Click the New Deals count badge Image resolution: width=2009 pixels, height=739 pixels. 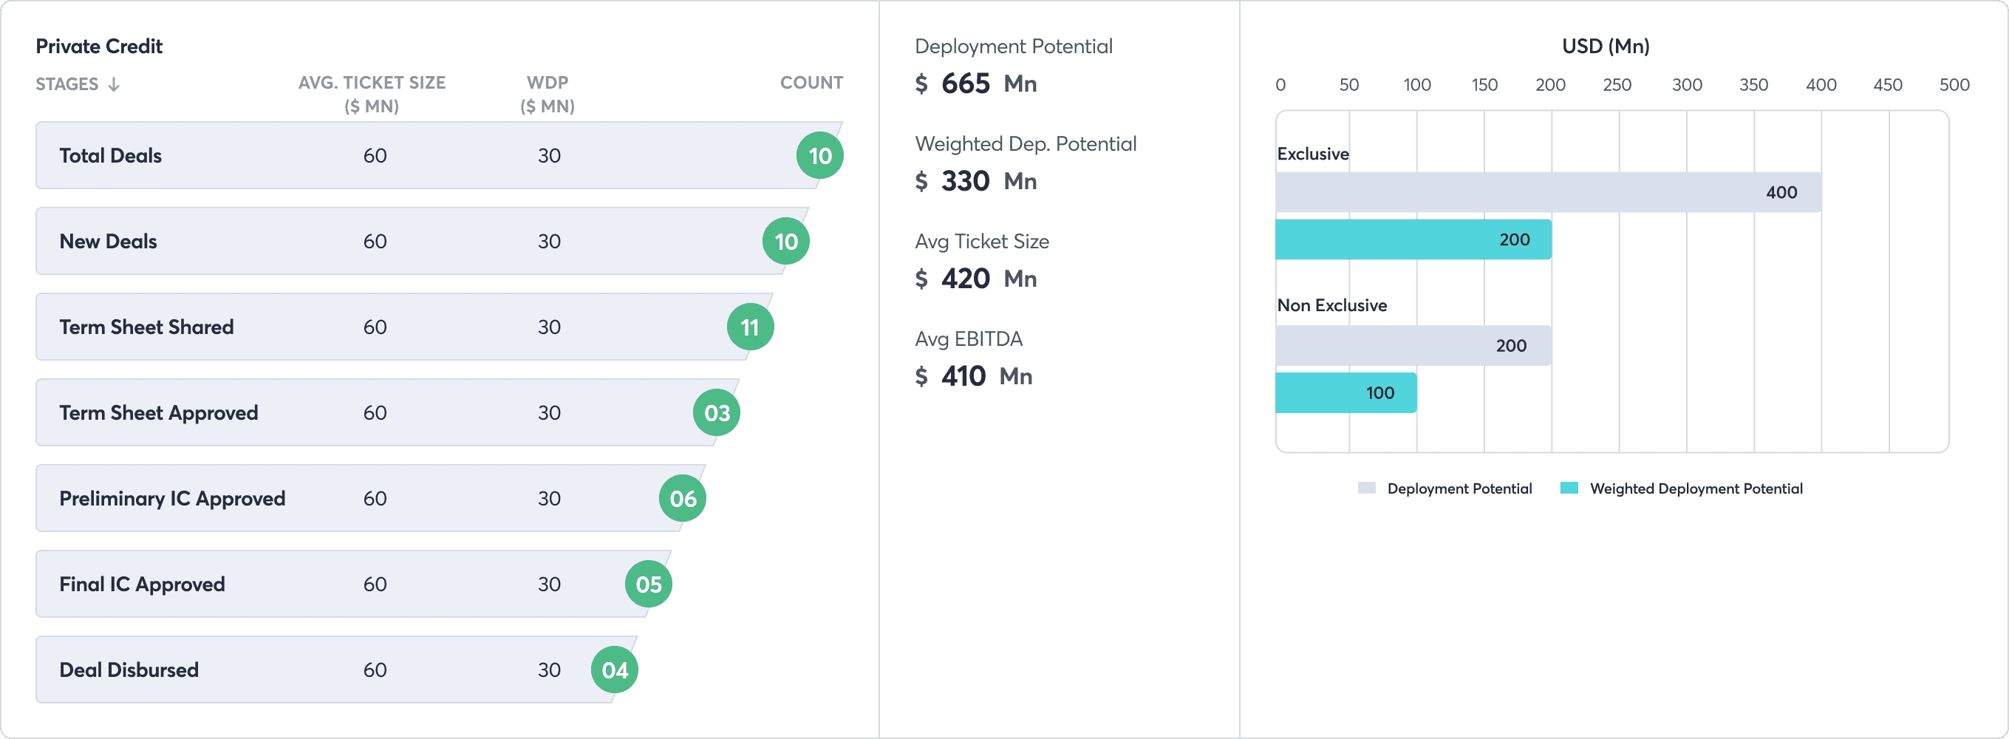click(785, 241)
